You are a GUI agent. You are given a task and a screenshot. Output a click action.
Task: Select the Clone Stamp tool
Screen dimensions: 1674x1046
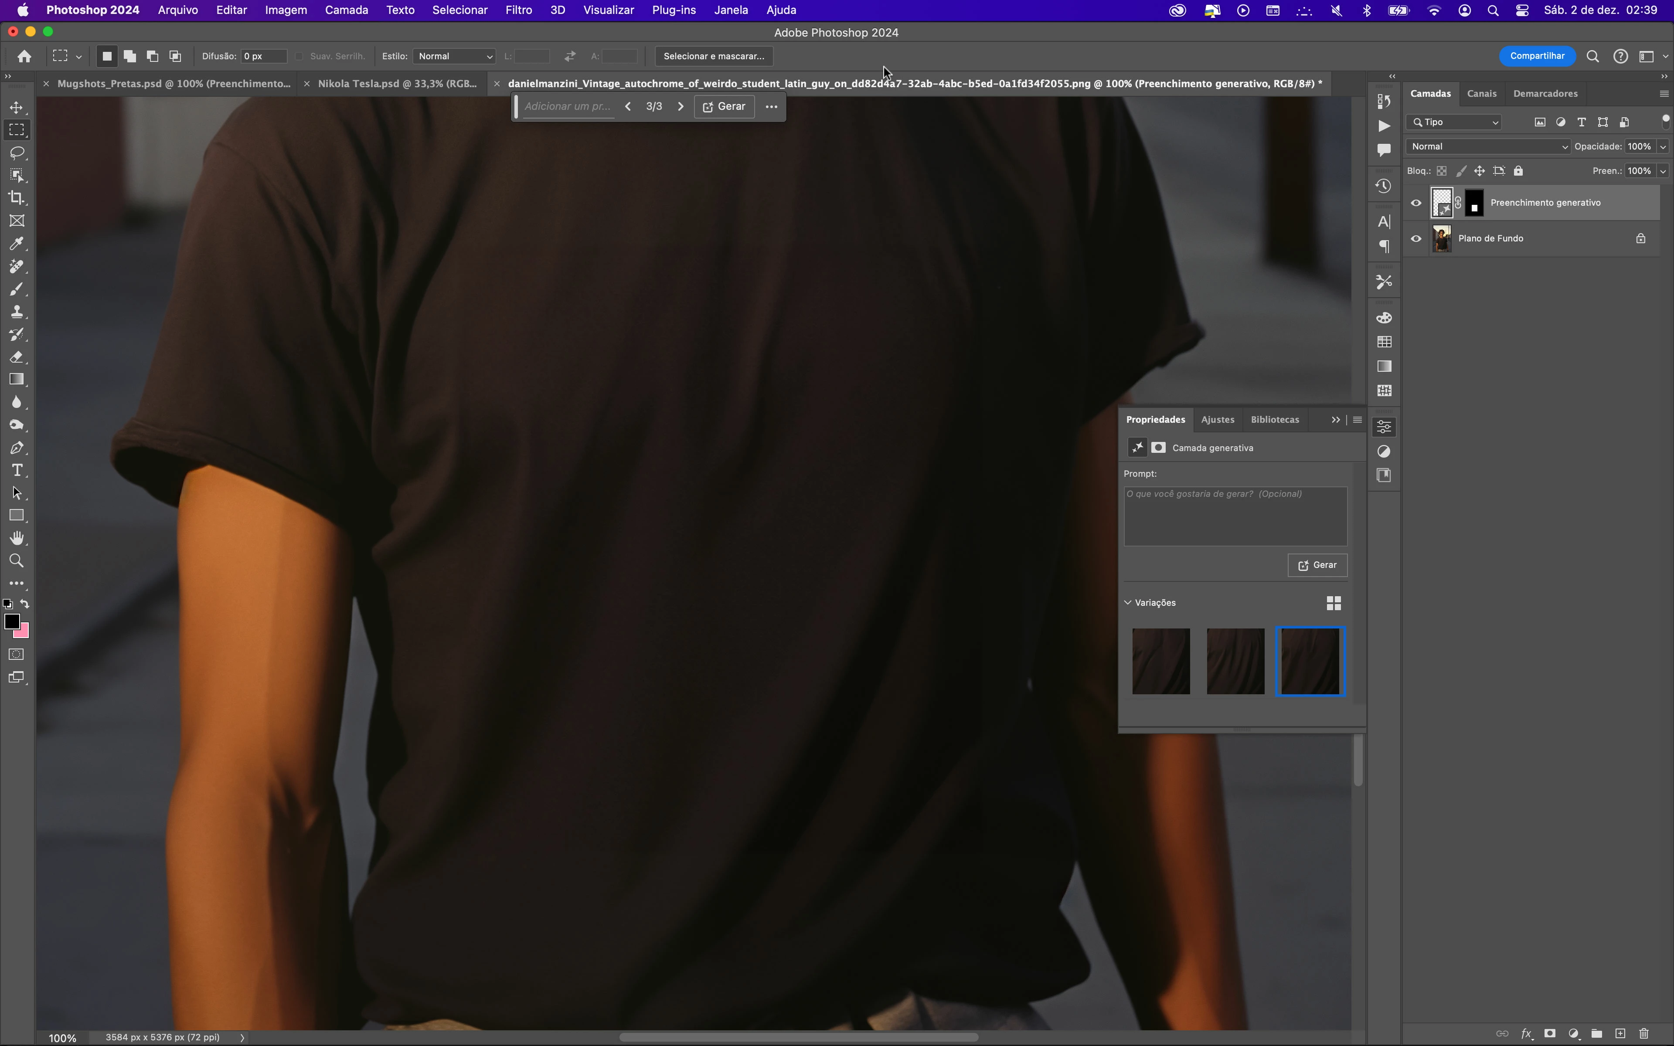17,312
